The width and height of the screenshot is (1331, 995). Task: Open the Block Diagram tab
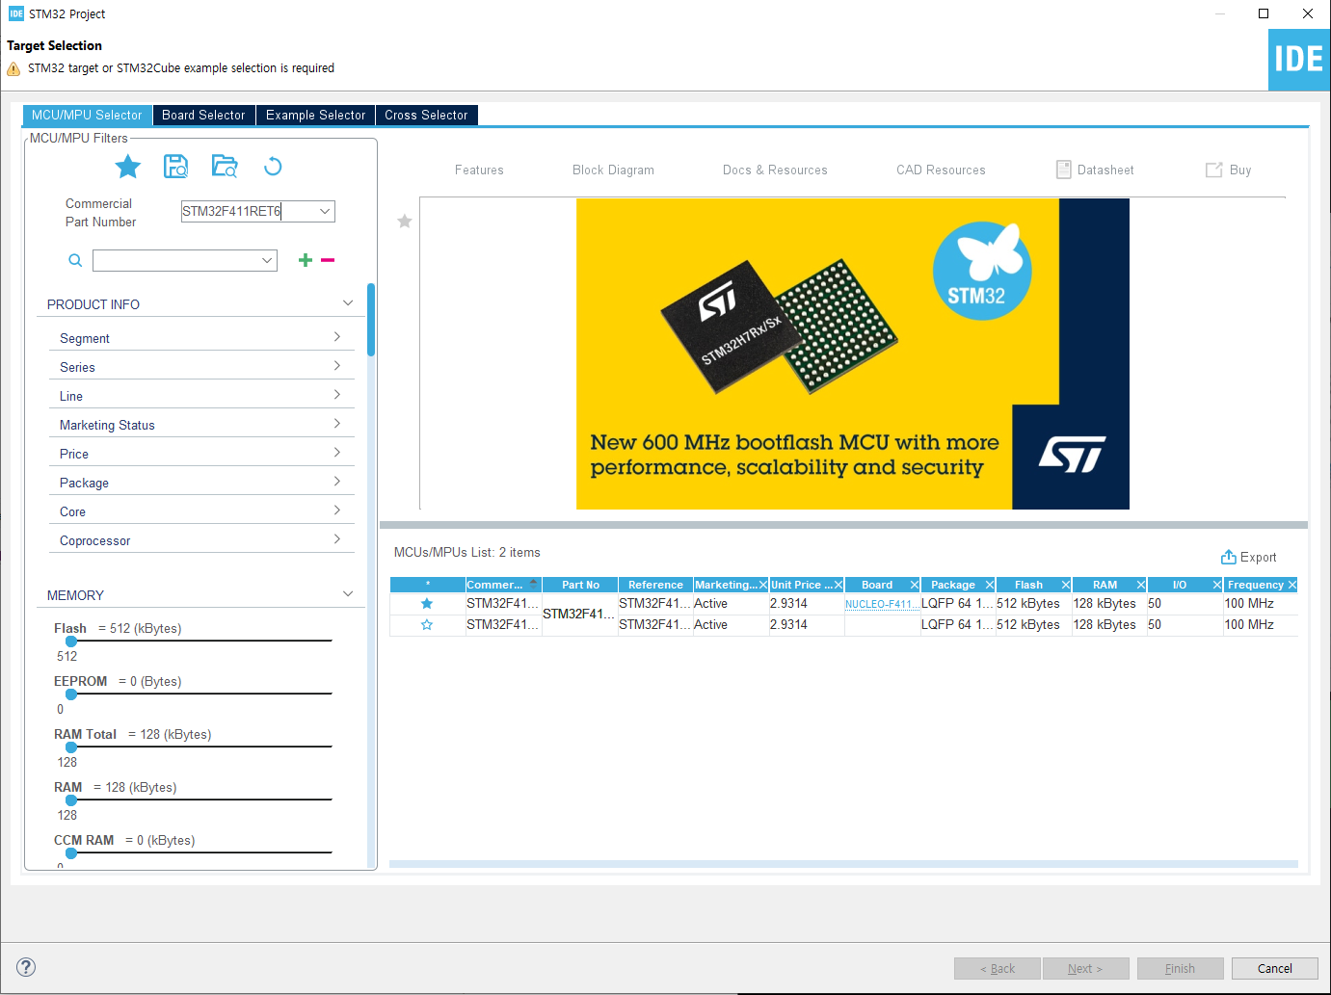(613, 170)
